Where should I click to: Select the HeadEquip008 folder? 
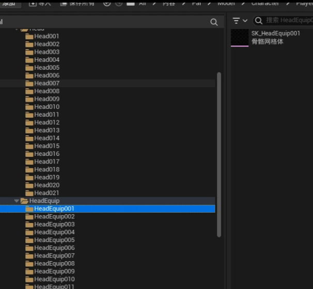coord(54,264)
